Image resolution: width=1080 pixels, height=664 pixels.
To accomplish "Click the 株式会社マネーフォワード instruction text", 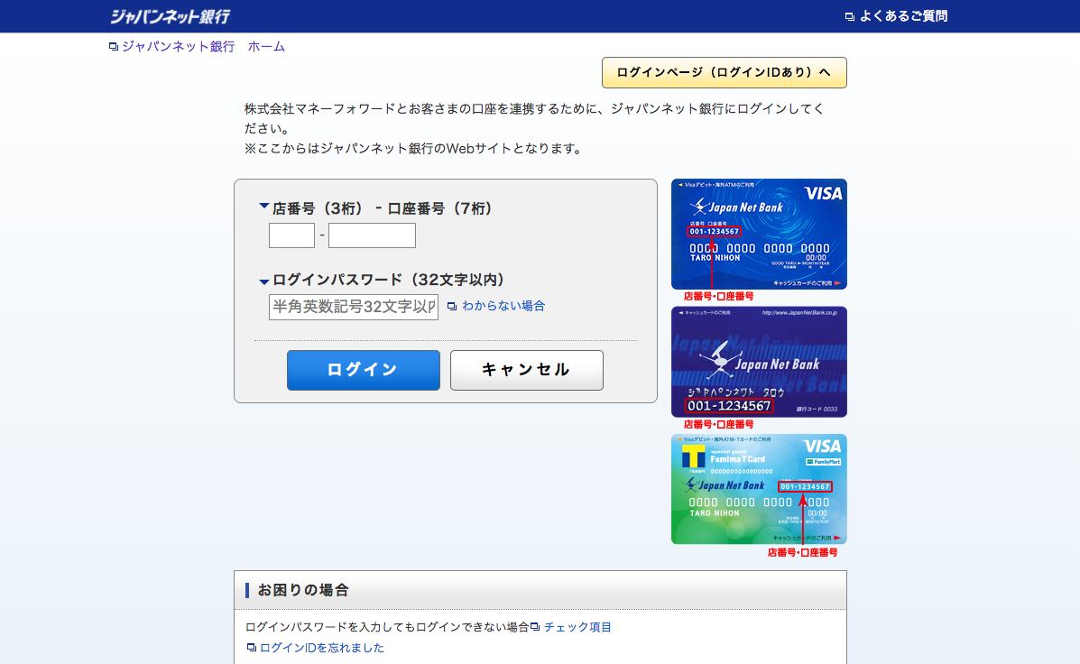I will (x=534, y=118).
